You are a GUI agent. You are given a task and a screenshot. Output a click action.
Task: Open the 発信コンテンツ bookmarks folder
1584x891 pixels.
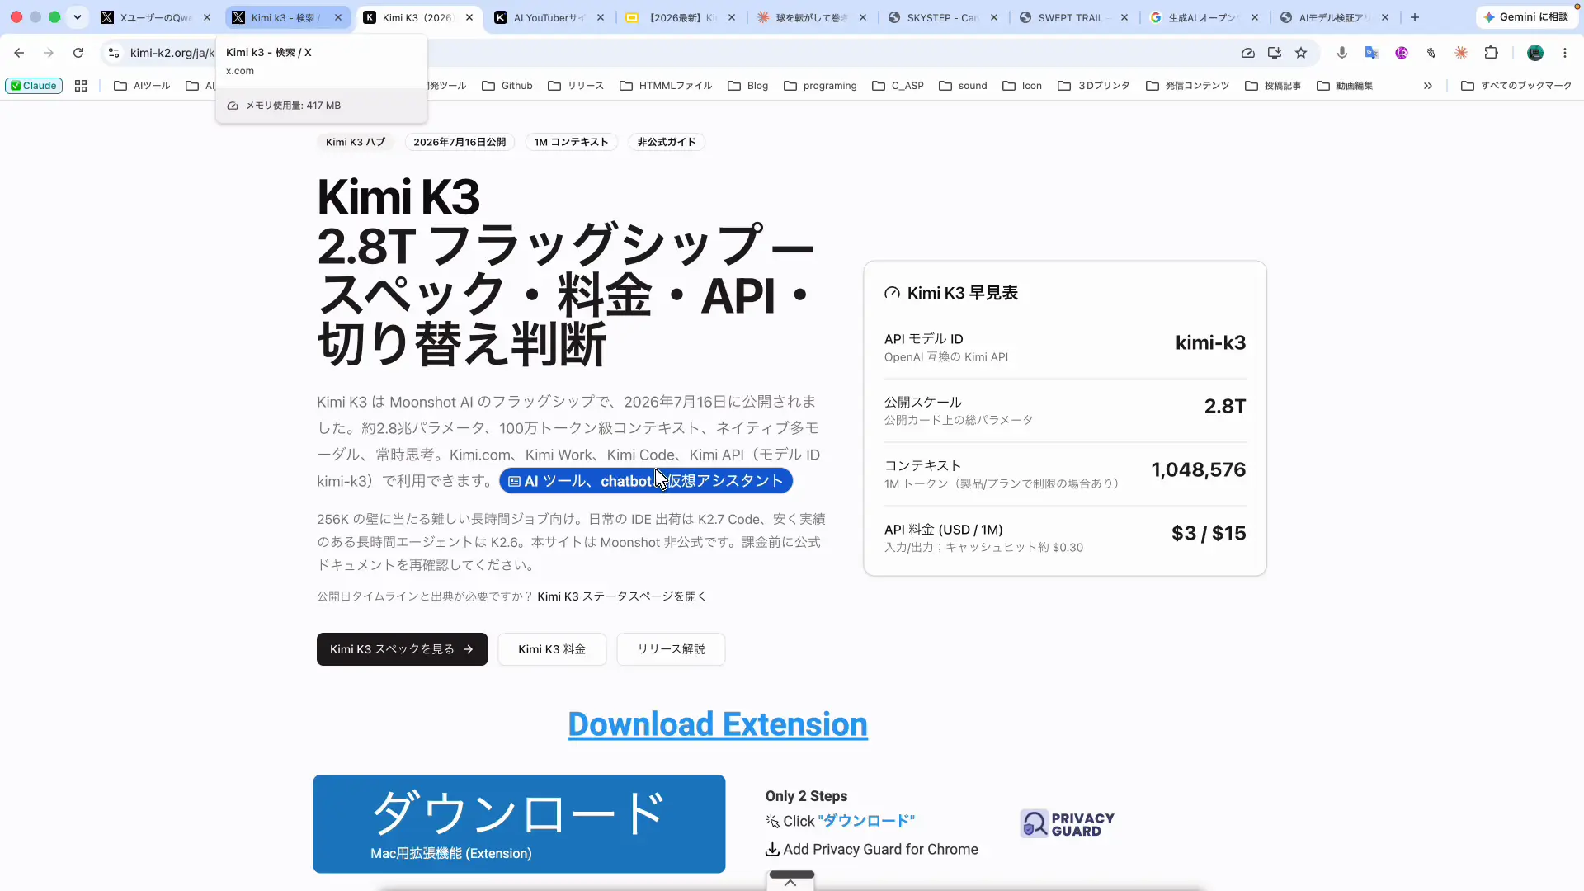1188,86
